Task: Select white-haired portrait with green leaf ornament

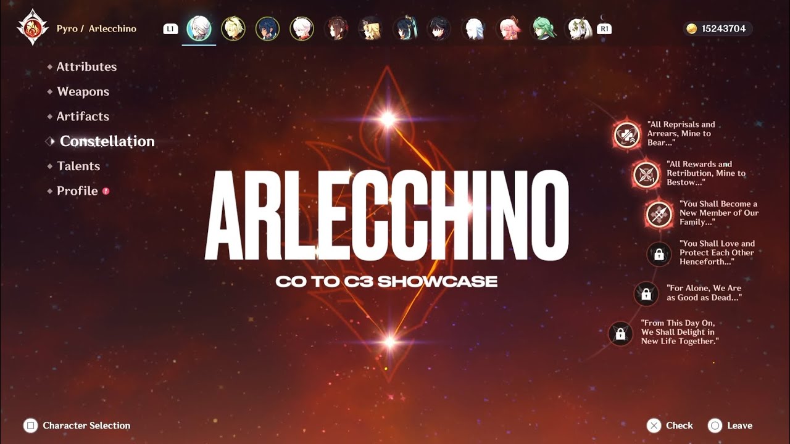Action: click(x=579, y=28)
